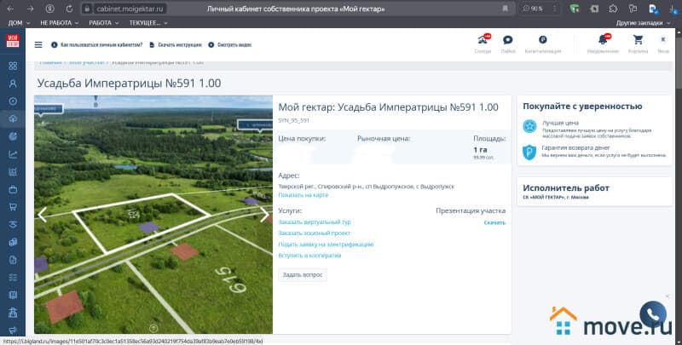Click the browser forward arrow
The image size is (682, 345).
click(x=30, y=9)
